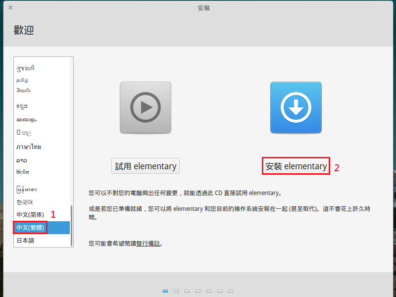
Task: Click the blue download arrow install icon
Action: pyautogui.click(x=296, y=107)
